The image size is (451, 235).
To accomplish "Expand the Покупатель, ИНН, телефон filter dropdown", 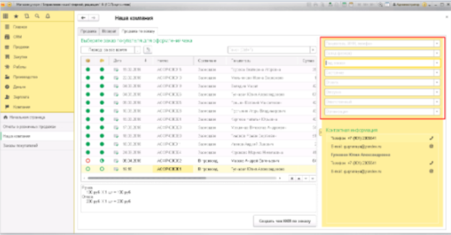I will 437,44.
